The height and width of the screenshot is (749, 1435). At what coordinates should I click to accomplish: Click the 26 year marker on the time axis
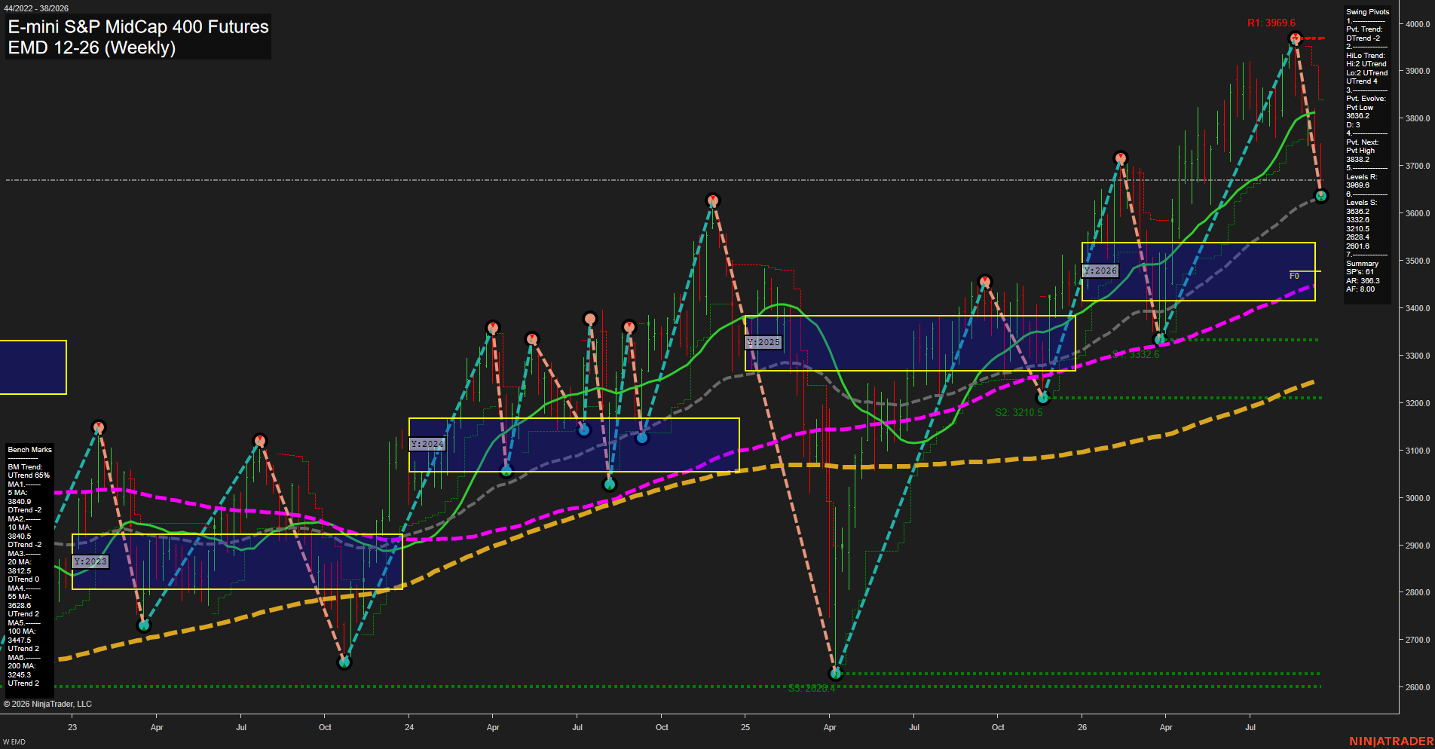coord(1082,727)
